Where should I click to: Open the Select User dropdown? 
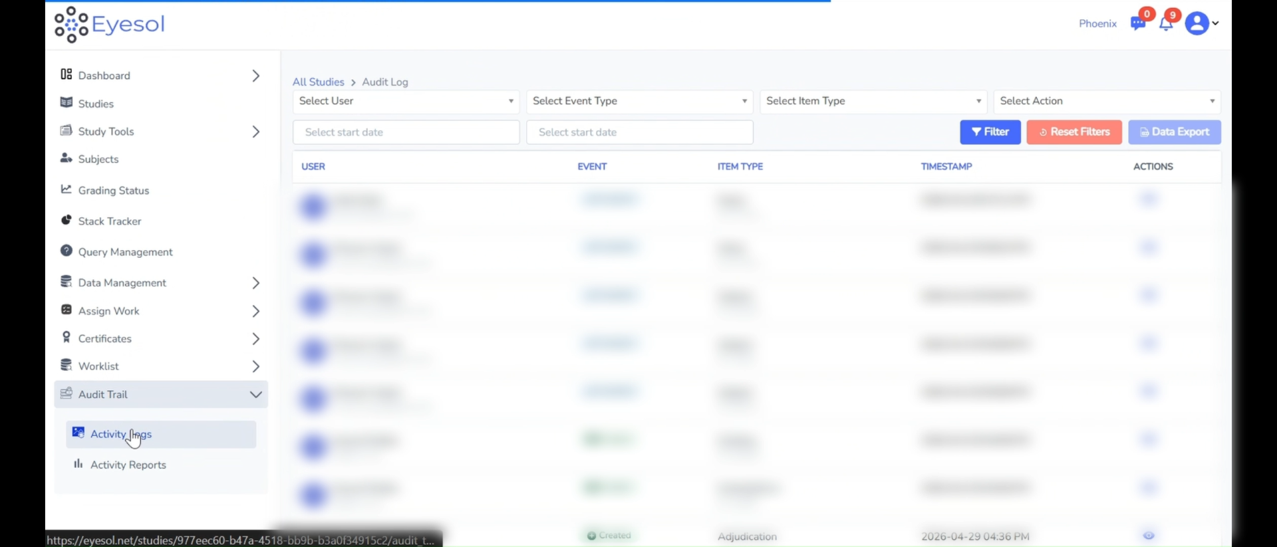point(406,101)
